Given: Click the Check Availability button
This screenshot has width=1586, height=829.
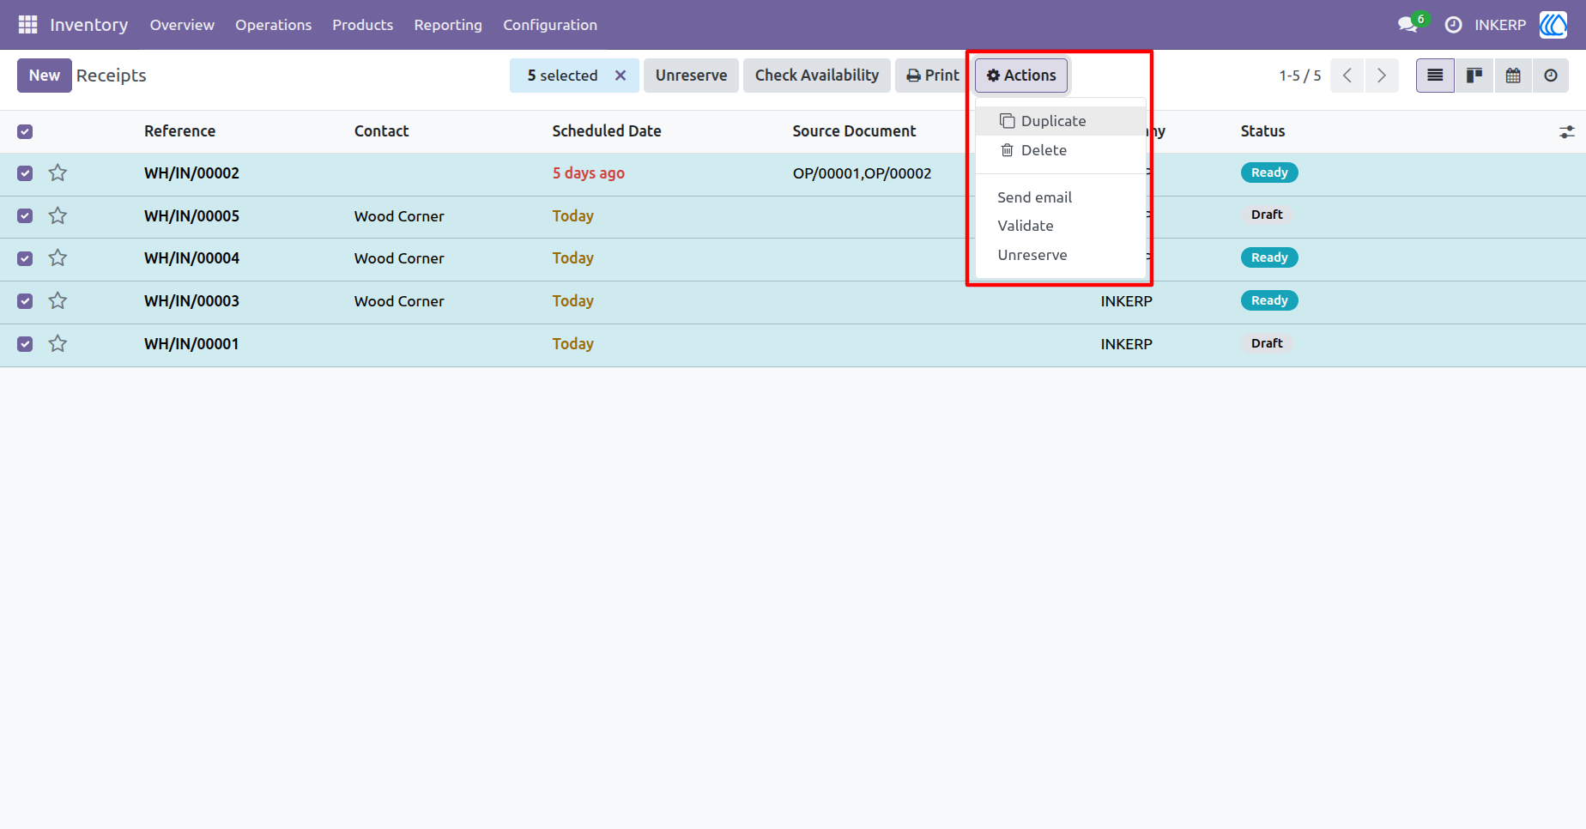Looking at the screenshot, I should (817, 76).
